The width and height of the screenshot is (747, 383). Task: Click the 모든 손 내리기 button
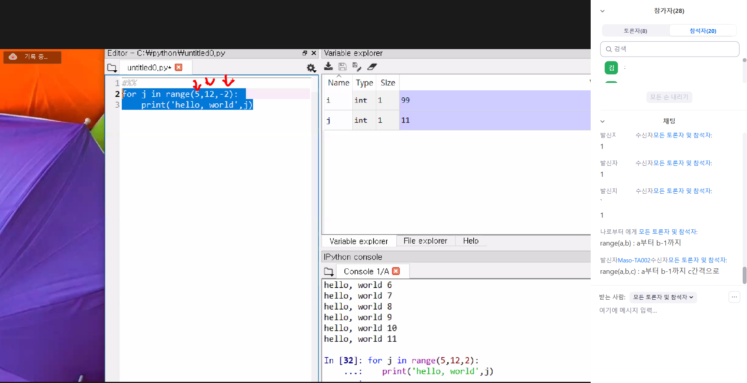(669, 97)
